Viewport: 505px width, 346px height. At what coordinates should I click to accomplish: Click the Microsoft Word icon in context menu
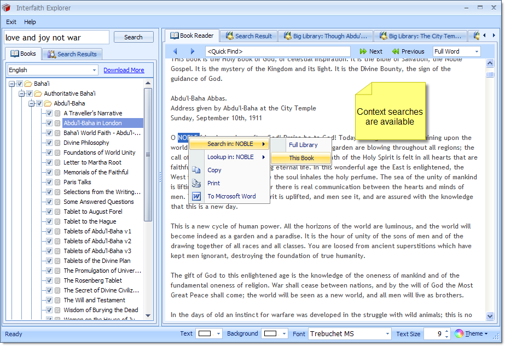197,196
